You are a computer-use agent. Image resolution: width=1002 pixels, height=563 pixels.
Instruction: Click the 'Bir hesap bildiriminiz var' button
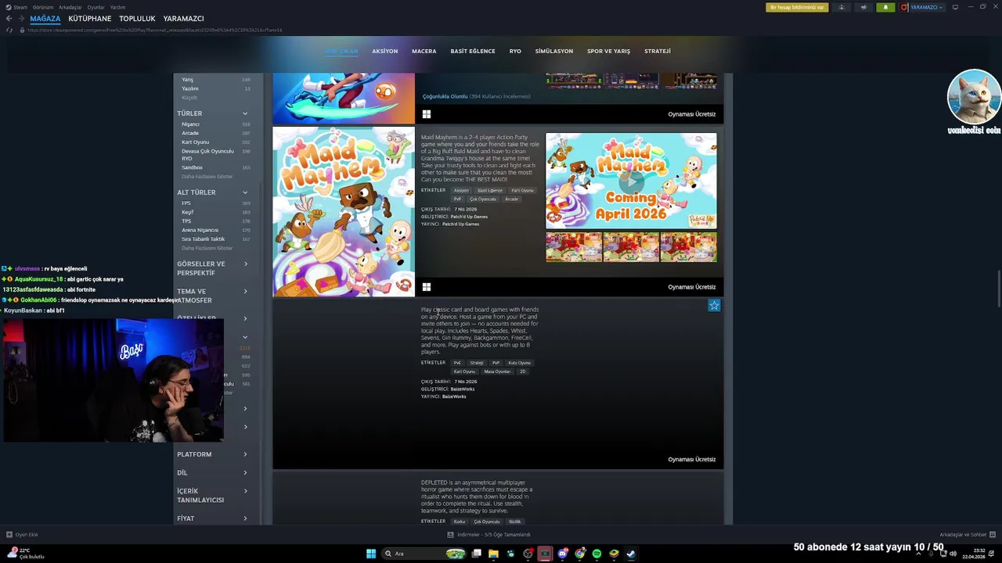coord(797,7)
